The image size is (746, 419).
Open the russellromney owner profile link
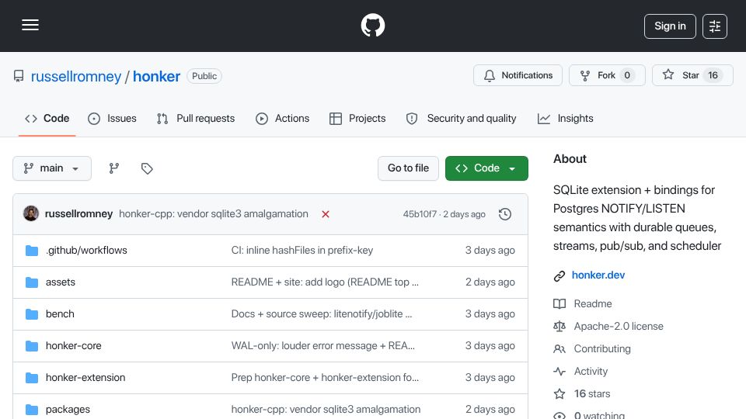(x=76, y=76)
